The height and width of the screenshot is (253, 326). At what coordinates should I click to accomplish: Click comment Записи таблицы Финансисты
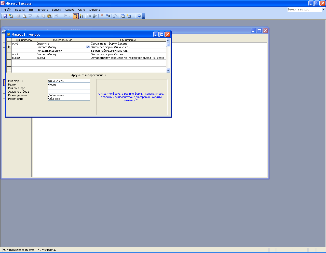point(110,51)
